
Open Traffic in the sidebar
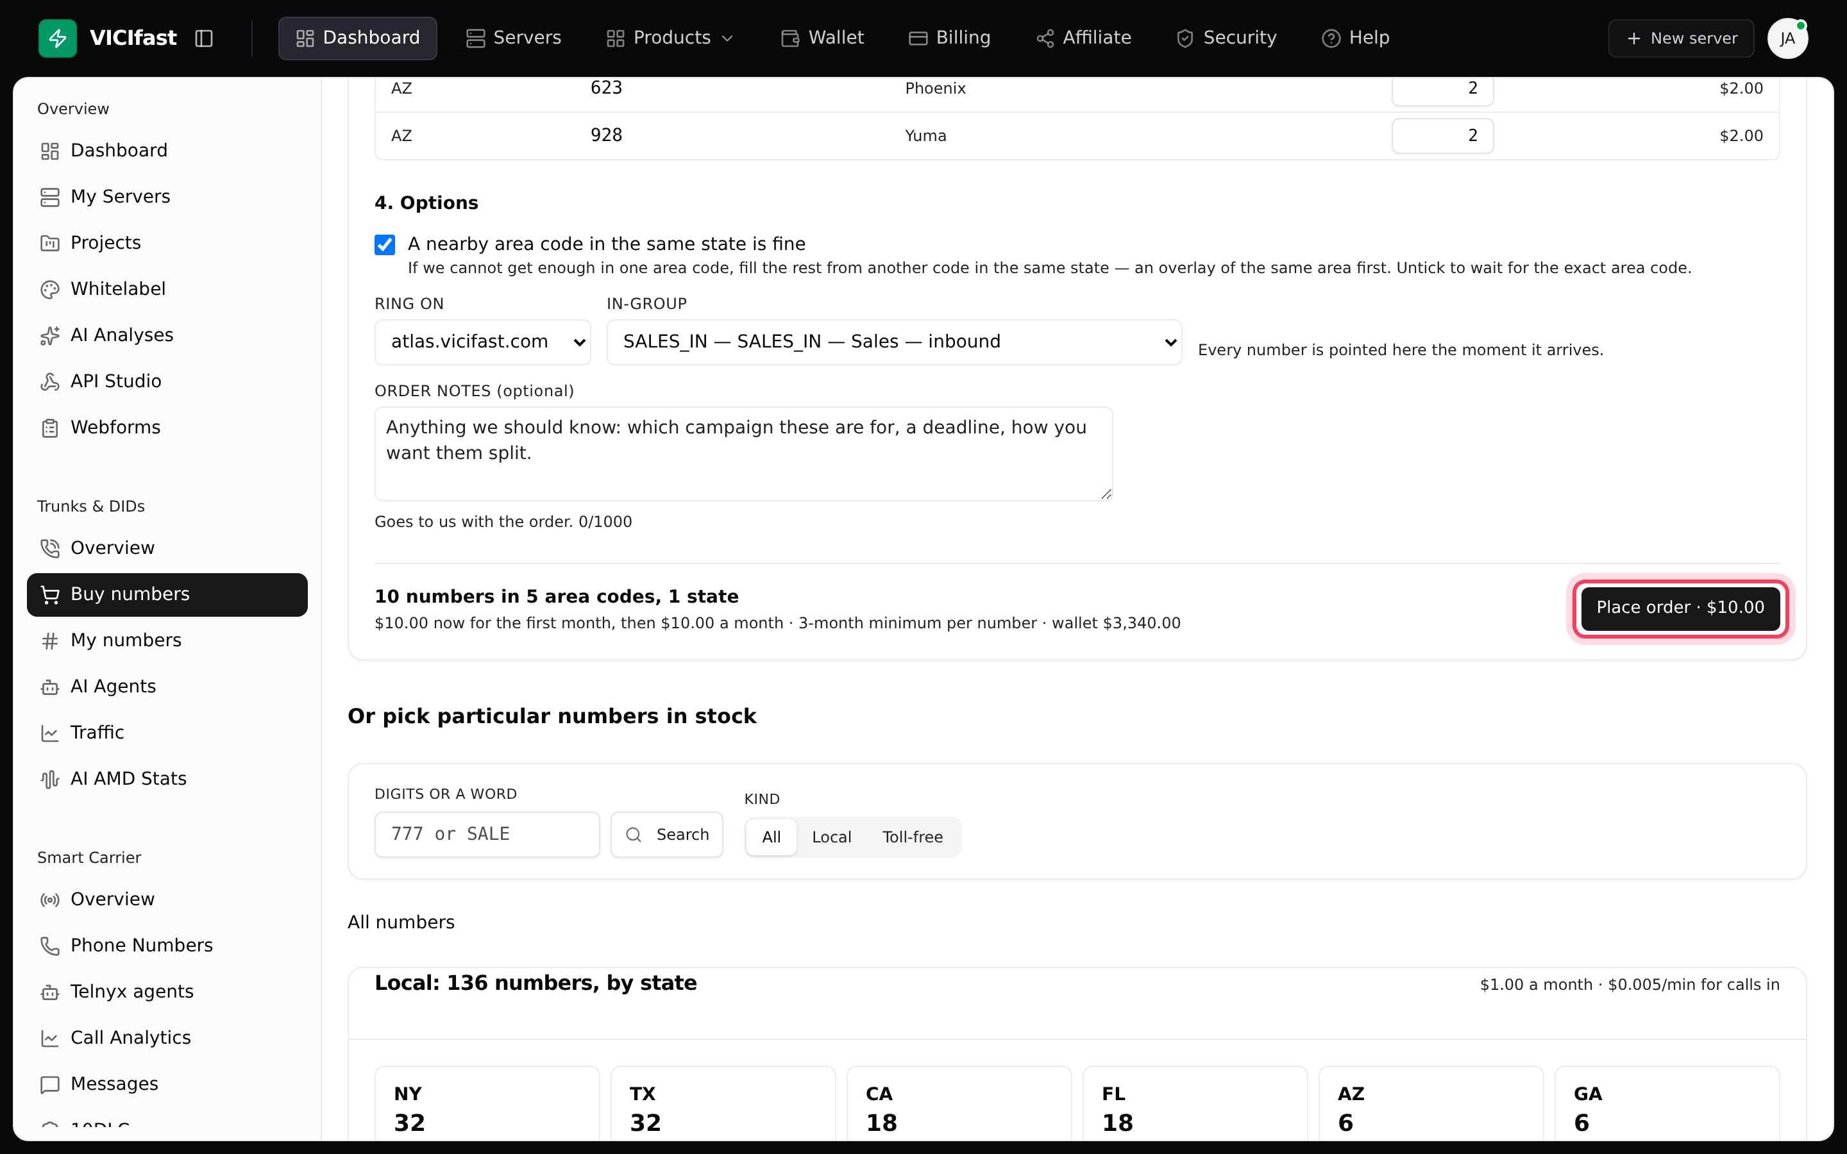point(167,733)
